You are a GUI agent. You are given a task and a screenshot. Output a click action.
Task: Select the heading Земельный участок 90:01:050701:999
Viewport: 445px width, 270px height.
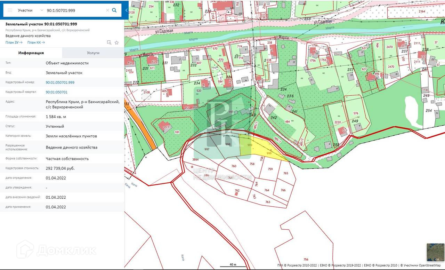pos(41,24)
